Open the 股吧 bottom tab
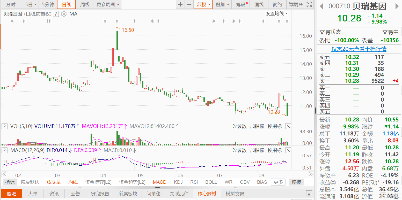402x200 pixels. (11, 194)
